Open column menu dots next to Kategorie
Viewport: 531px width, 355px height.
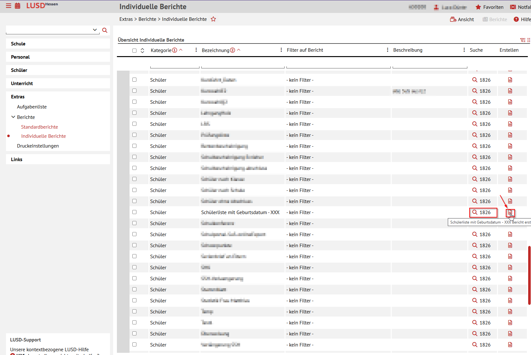pyautogui.click(x=196, y=50)
